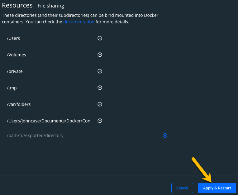The image size is (238, 195).
Task: Remove the /Users shared directory
Action: pyautogui.click(x=100, y=38)
